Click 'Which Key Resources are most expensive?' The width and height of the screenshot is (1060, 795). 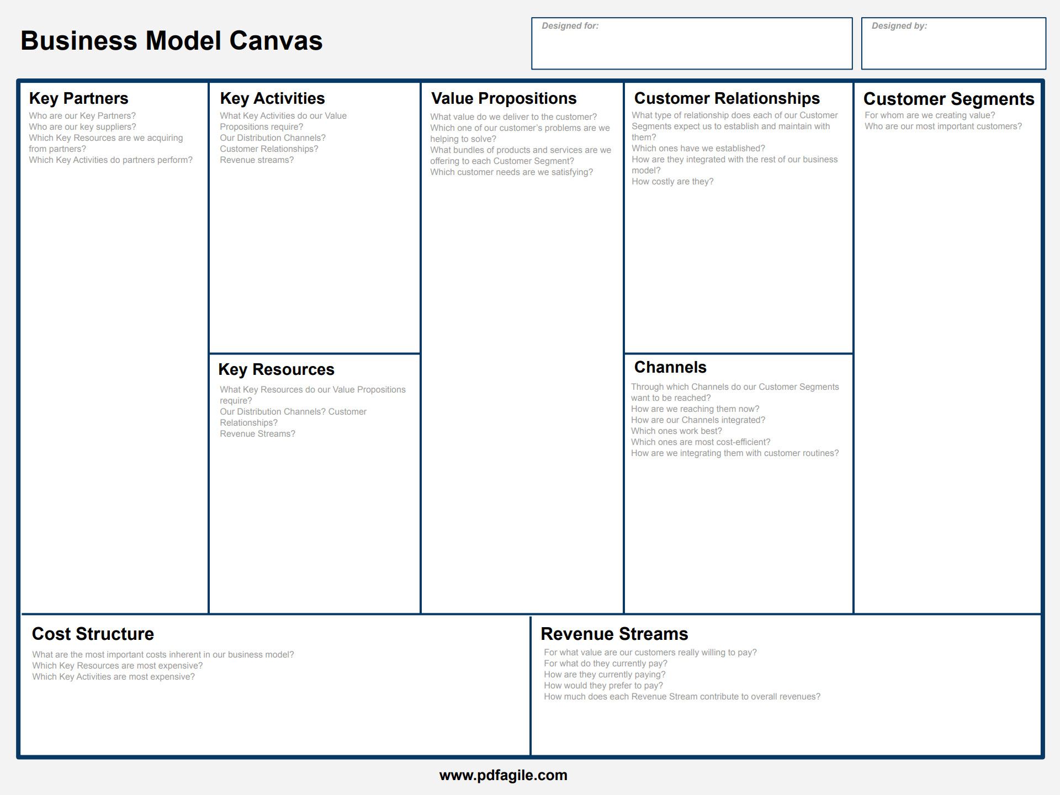(x=117, y=666)
